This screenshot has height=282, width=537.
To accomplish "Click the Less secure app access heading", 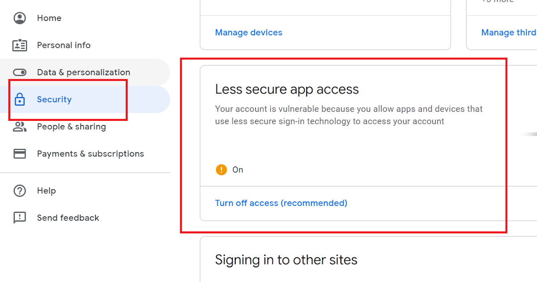I will tap(287, 90).
